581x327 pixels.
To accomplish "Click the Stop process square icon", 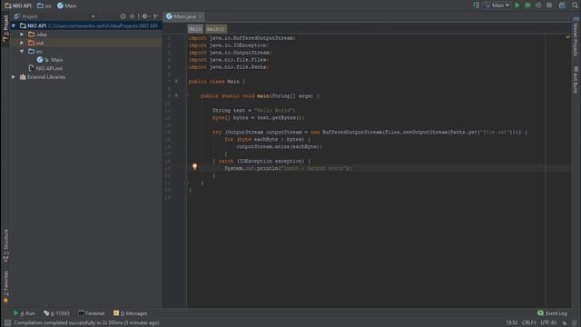I will pos(549,5).
